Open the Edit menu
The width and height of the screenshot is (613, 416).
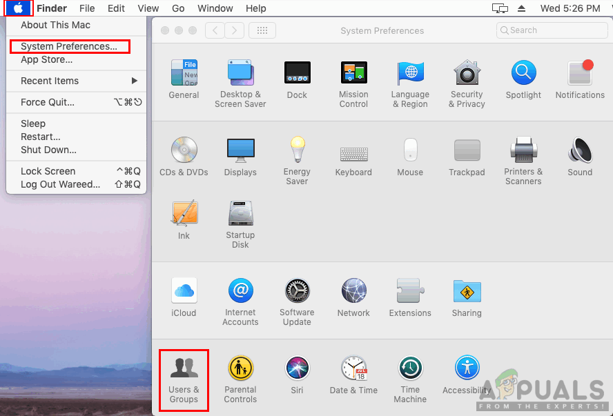116,8
